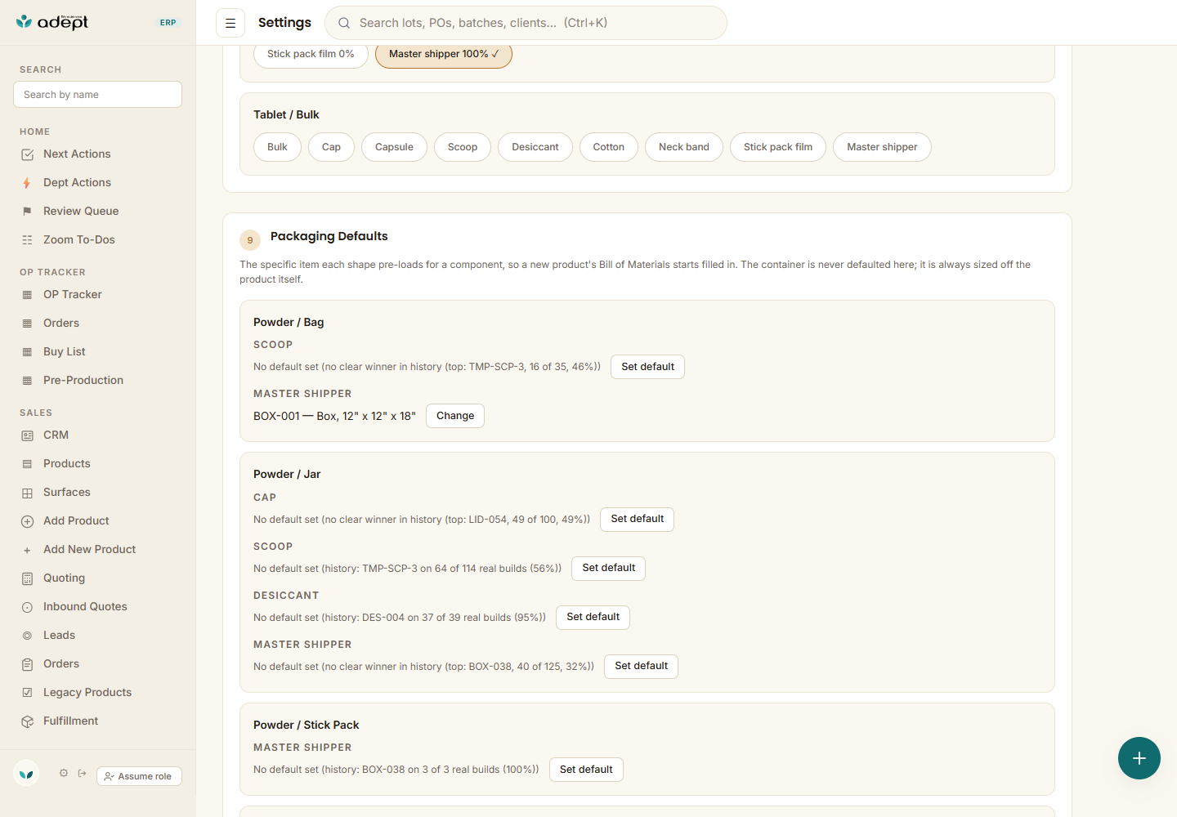The image size is (1177, 817).
Task: Click the Next Actions checkbox icon
Action: pos(27,154)
